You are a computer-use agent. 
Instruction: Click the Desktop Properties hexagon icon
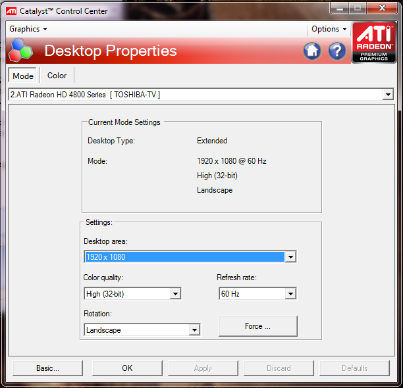click(20, 50)
